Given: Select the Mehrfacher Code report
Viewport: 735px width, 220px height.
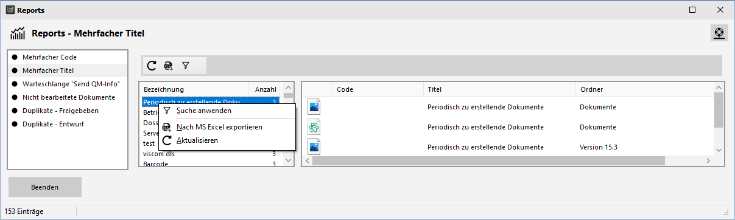Looking at the screenshot, I should point(68,57).
